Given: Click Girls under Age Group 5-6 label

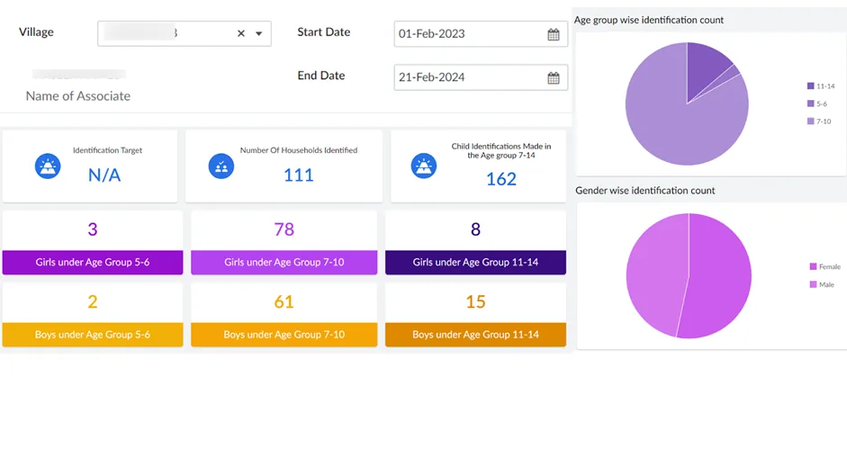Looking at the screenshot, I should 93,262.
